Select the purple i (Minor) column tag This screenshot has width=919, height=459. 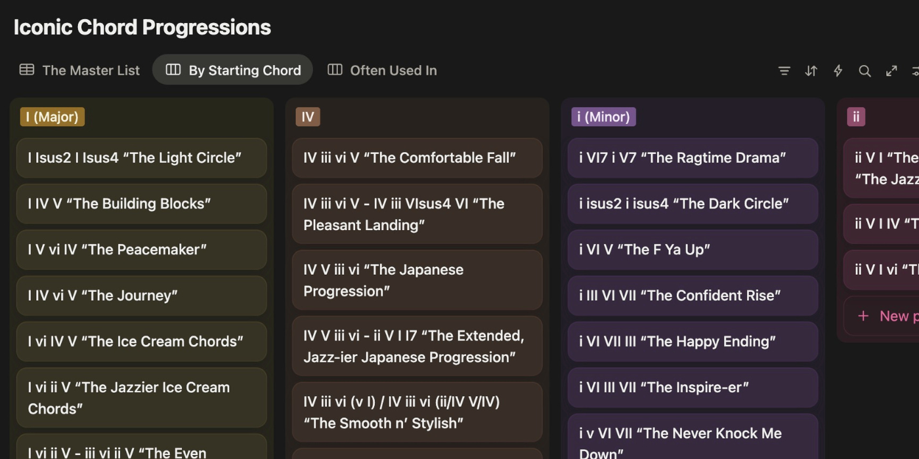pos(603,117)
